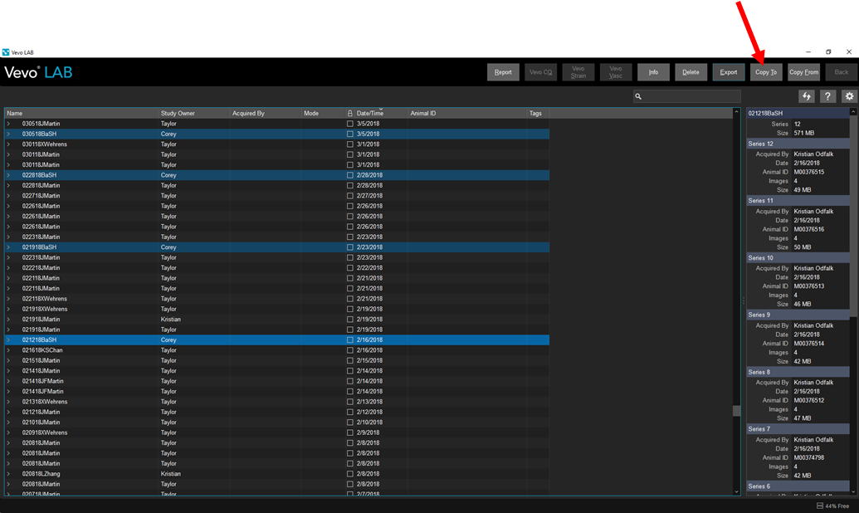Viewport: 859px width, 513px height.
Task: Click the Copy To button
Action: coord(766,72)
